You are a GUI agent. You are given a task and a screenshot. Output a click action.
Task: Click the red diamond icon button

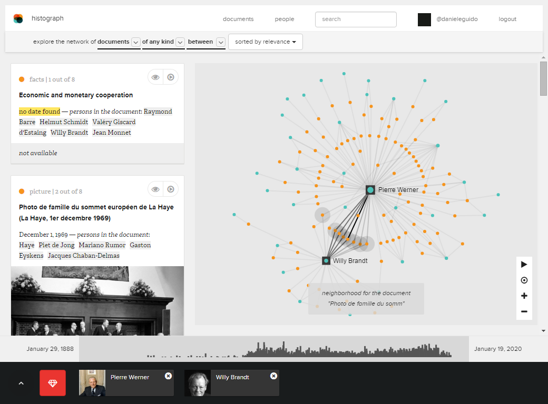(x=52, y=383)
